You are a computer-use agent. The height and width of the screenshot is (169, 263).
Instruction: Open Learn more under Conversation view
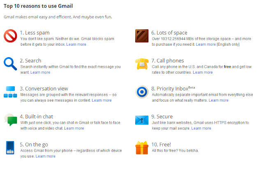tap(102, 100)
